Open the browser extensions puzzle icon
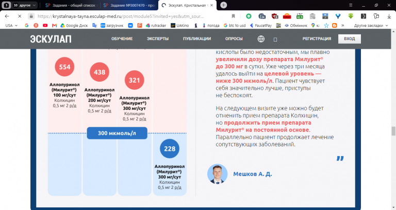The image size is (396, 210). pyautogui.click(x=376, y=16)
